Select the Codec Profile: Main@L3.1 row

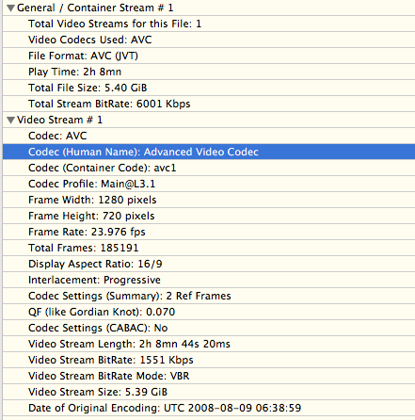[x=209, y=184]
